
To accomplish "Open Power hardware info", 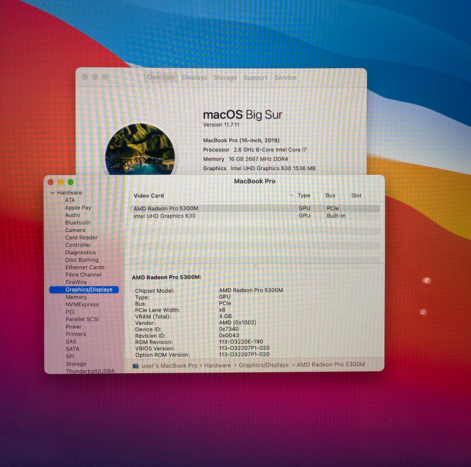I will coord(73,327).
